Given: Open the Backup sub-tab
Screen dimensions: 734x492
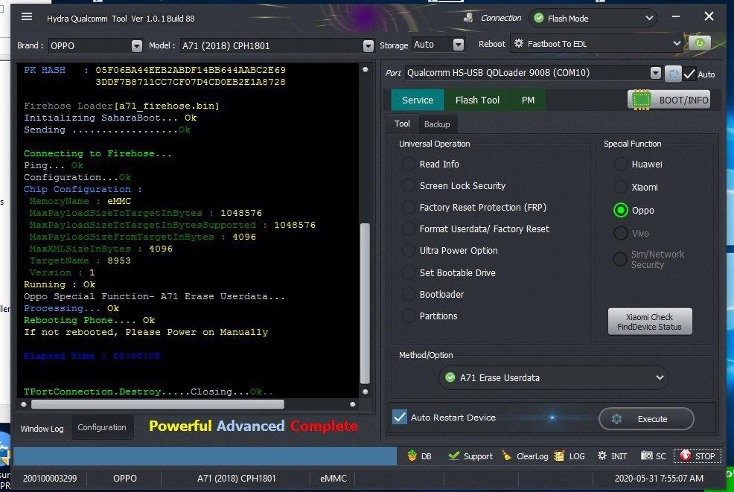Looking at the screenshot, I should tap(437, 124).
